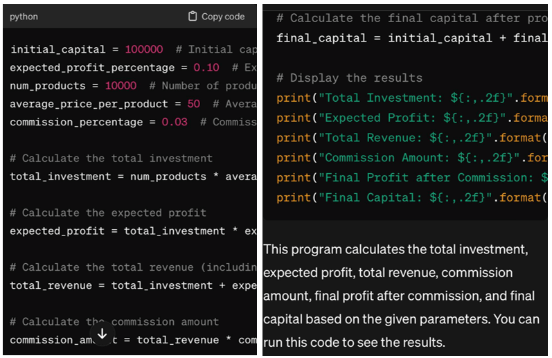Click the initial_capital variable name
The image size is (552, 358).
pos(58,50)
